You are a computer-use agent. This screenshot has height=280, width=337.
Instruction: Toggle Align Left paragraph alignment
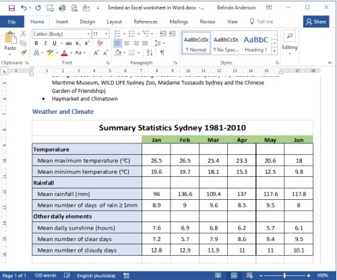pos(117,43)
